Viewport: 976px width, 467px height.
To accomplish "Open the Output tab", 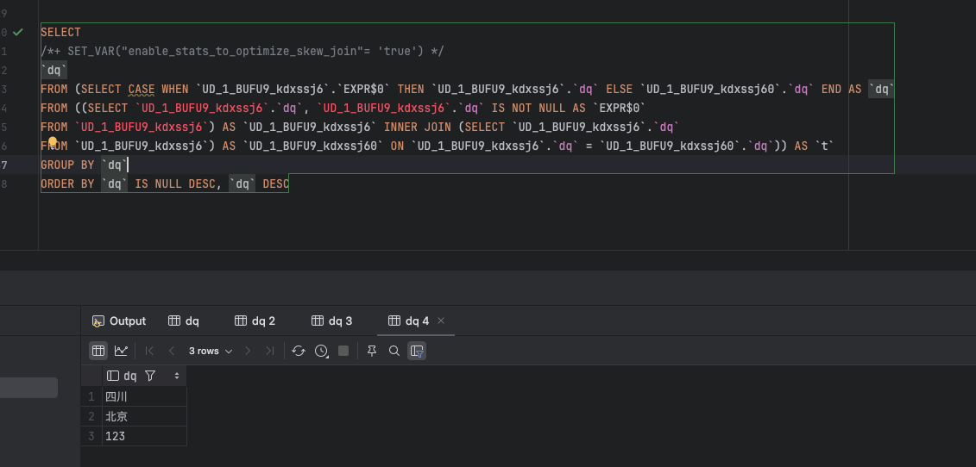I will coord(119,321).
